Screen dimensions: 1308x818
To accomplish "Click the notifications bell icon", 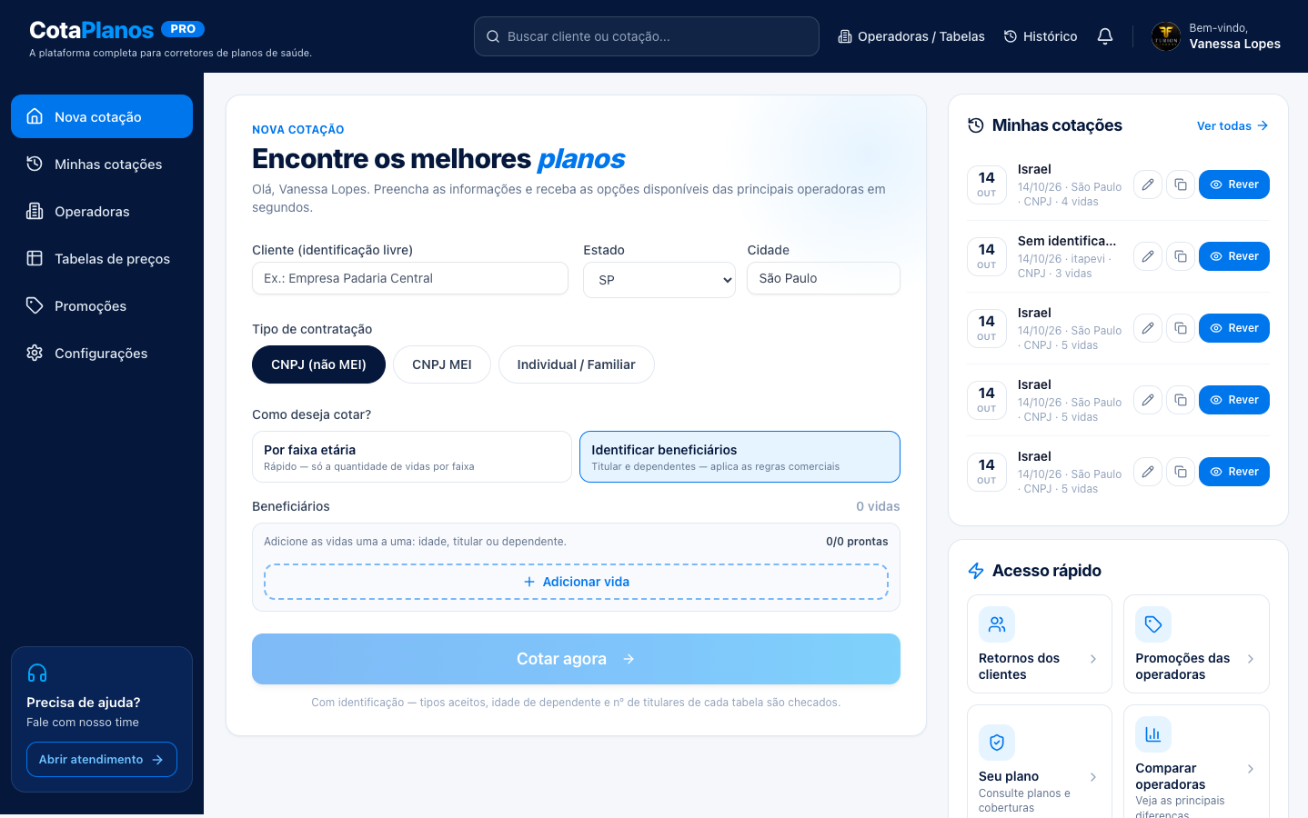I will (1105, 36).
